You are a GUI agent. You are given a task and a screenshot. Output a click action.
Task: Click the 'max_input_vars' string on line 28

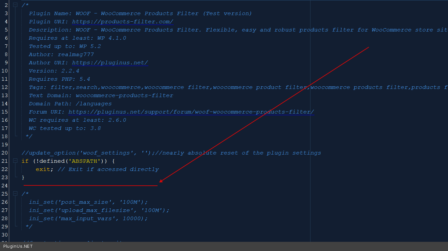click(86, 219)
